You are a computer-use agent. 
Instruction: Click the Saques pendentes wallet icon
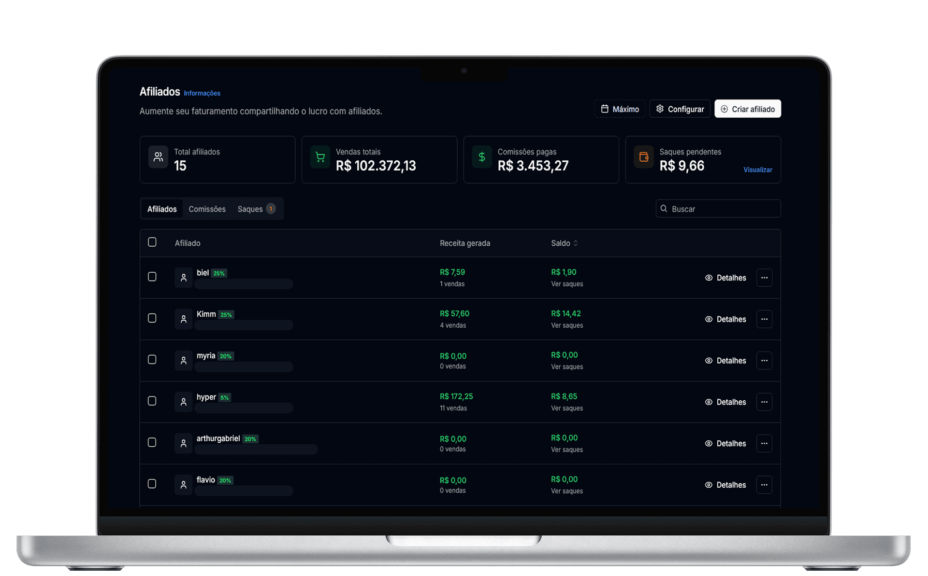(644, 157)
